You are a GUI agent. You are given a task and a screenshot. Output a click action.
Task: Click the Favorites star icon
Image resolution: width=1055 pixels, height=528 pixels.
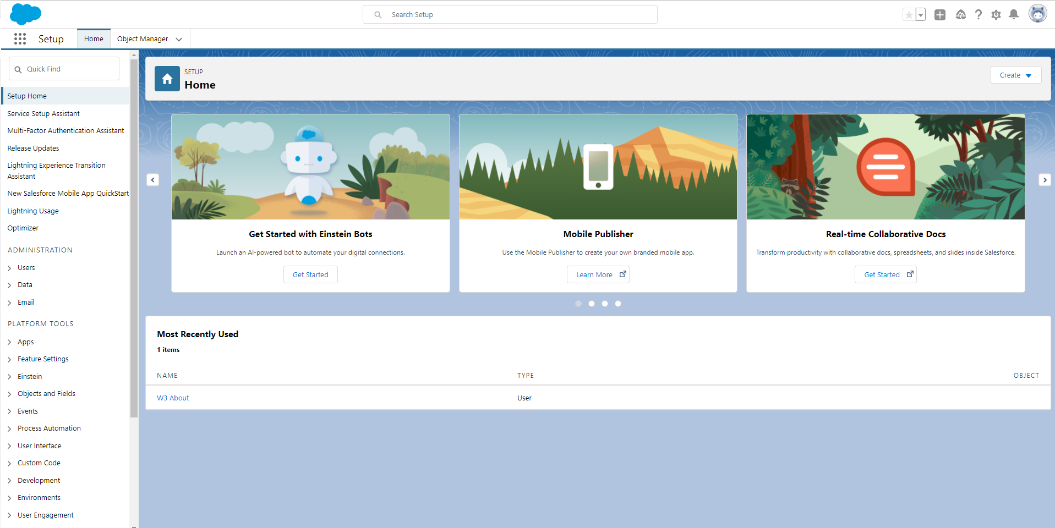909,15
